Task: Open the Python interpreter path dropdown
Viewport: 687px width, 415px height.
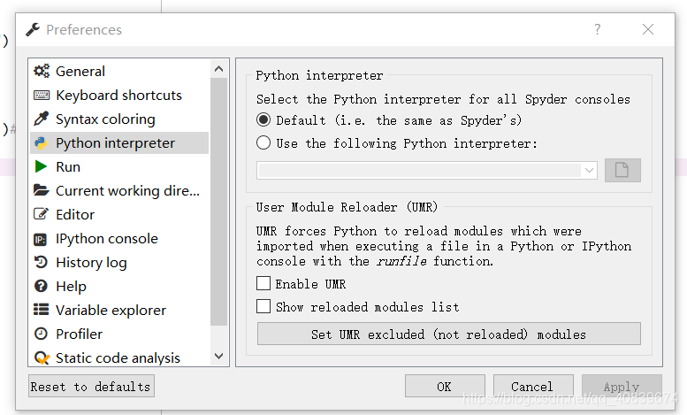Action: click(590, 171)
